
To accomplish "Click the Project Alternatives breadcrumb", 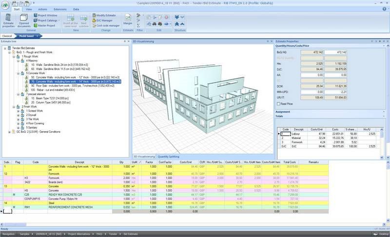I will coord(79,234).
